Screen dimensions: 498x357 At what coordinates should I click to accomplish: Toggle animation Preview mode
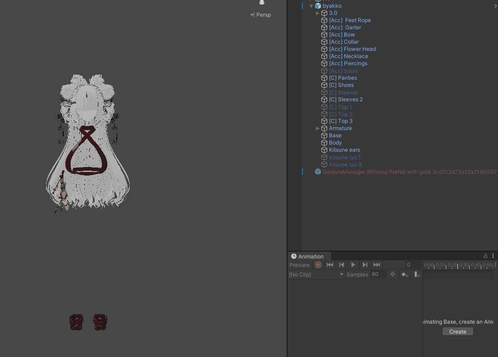point(300,265)
